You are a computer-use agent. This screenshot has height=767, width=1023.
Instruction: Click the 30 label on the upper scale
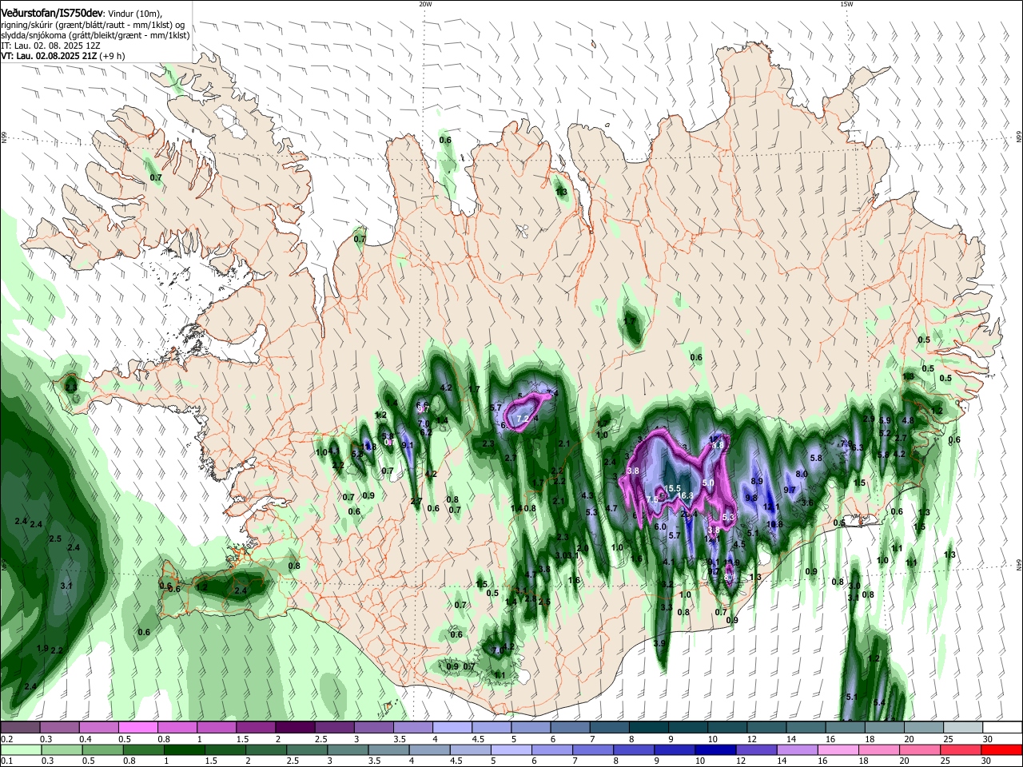pyautogui.click(x=988, y=739)
